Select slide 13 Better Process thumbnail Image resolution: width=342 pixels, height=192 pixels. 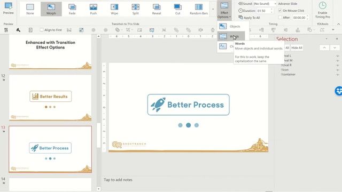(50, 149)
